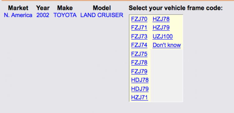Open the FZJ73 frame code
Viewport: 234px width, 113px height.
click(139, 37)
